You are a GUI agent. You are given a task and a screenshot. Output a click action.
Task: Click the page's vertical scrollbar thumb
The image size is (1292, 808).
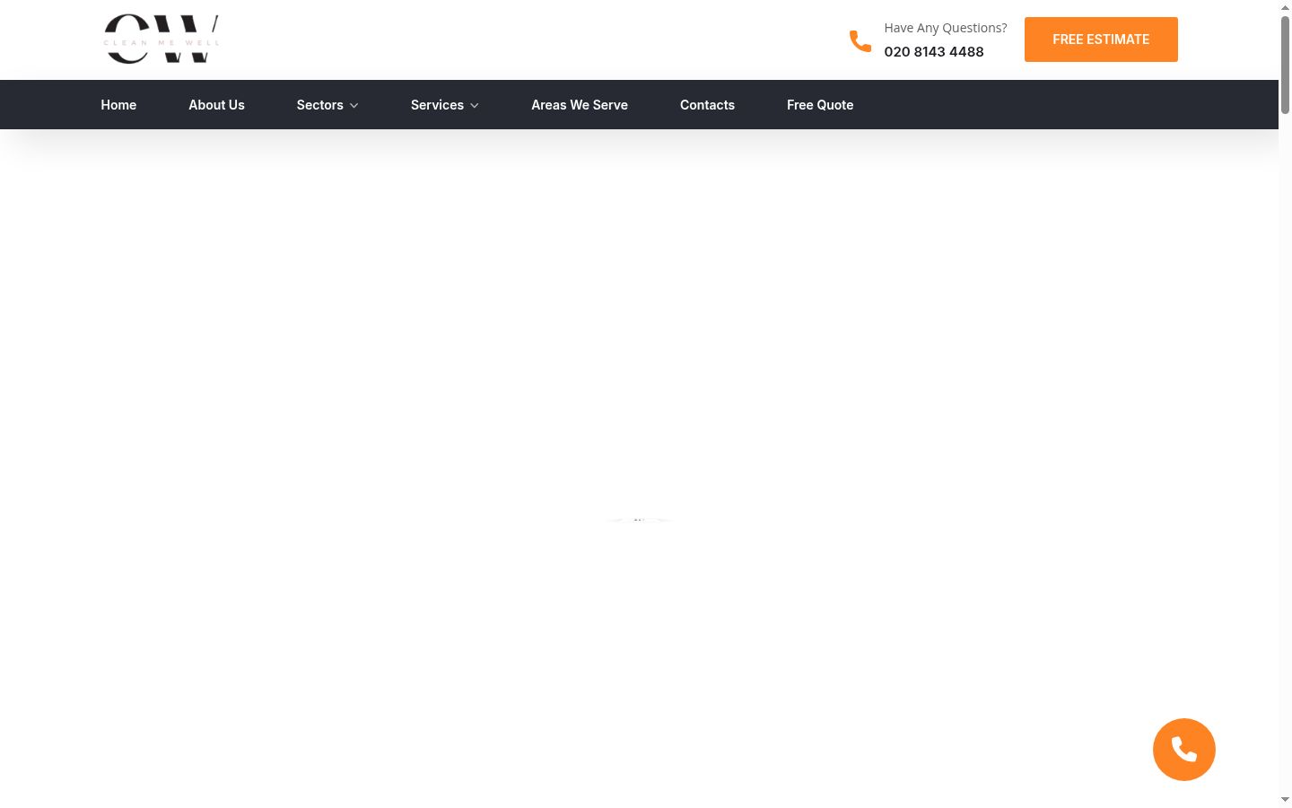tap(1285, 65)
